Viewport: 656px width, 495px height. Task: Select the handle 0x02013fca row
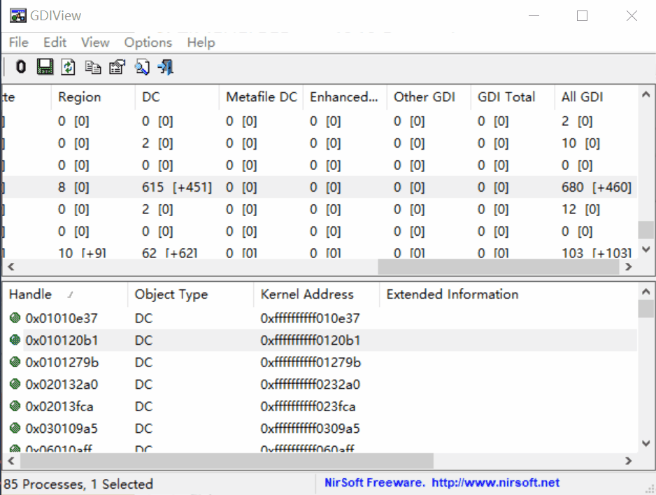[140, 407]
